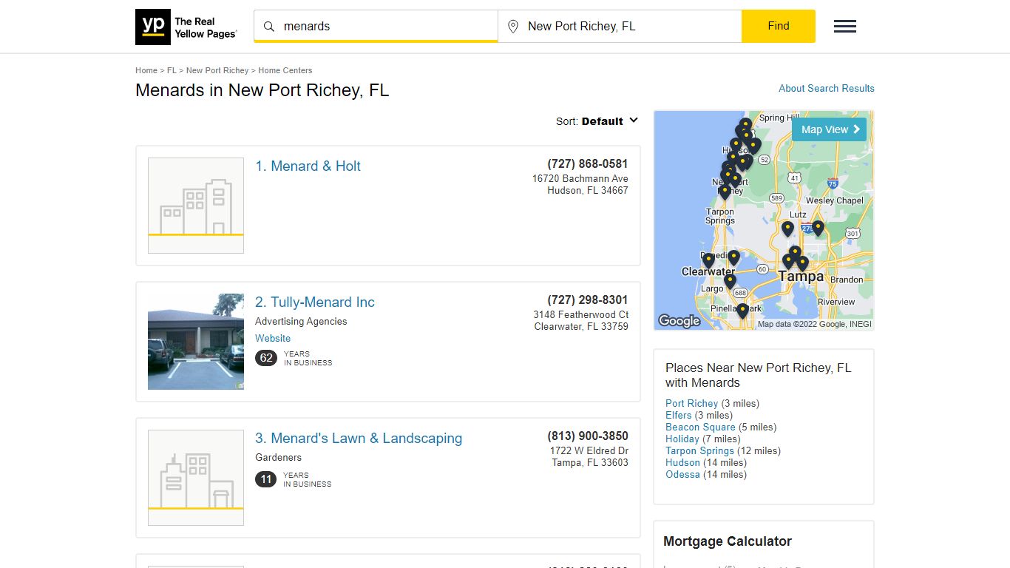1010x568 pixels.
Task: Open the Sort Default dropdown
Action: coord(597,121)
